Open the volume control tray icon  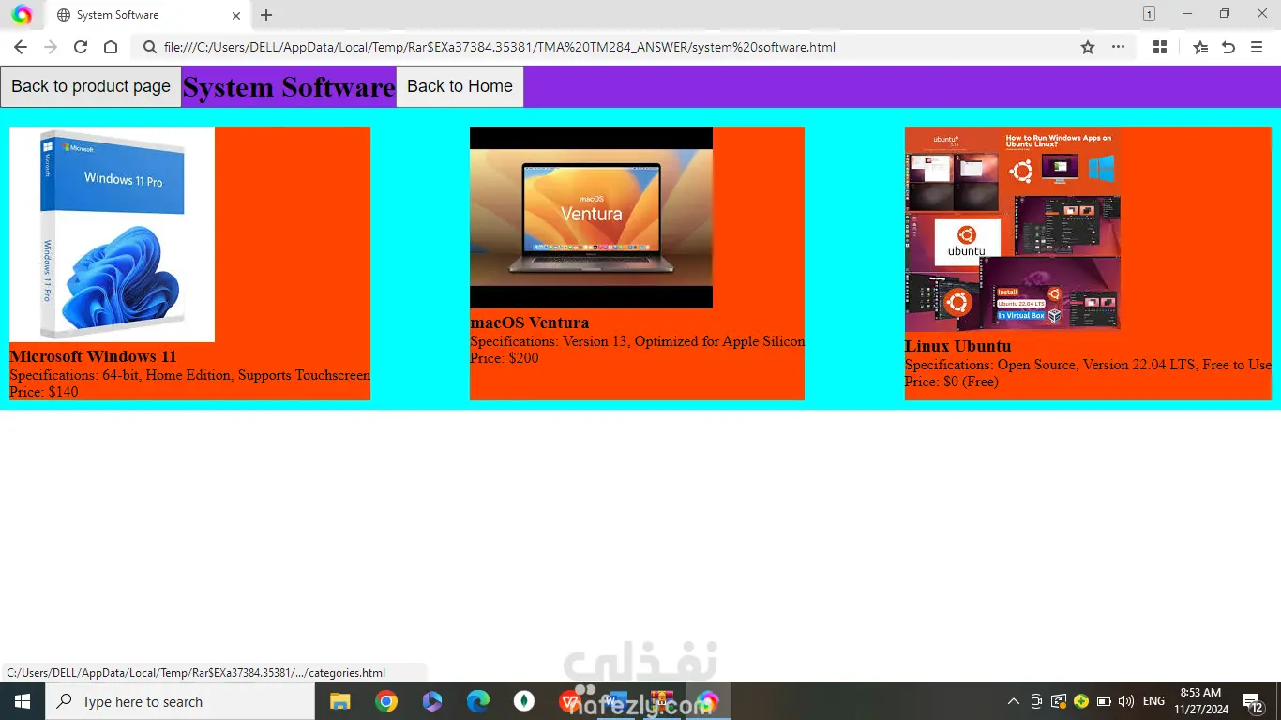click(x=1126, y=701)
